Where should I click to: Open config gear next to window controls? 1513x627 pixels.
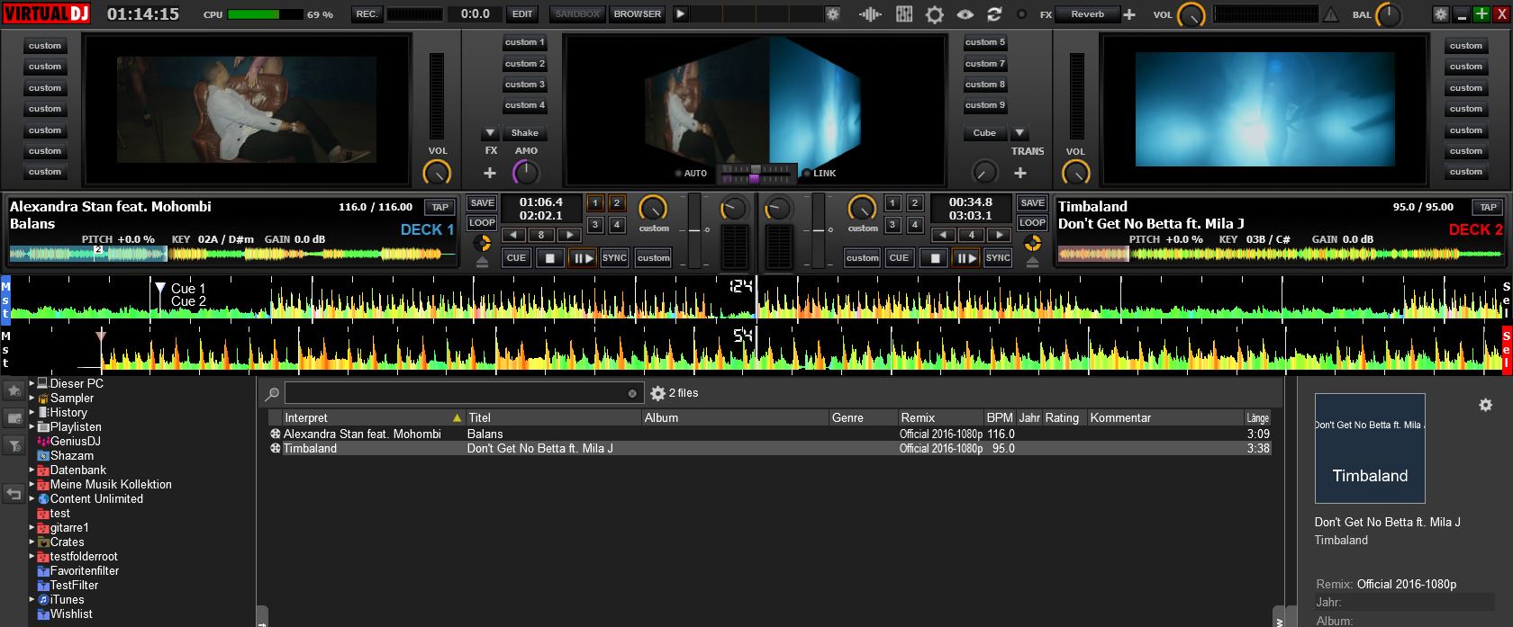[1441, 14]
